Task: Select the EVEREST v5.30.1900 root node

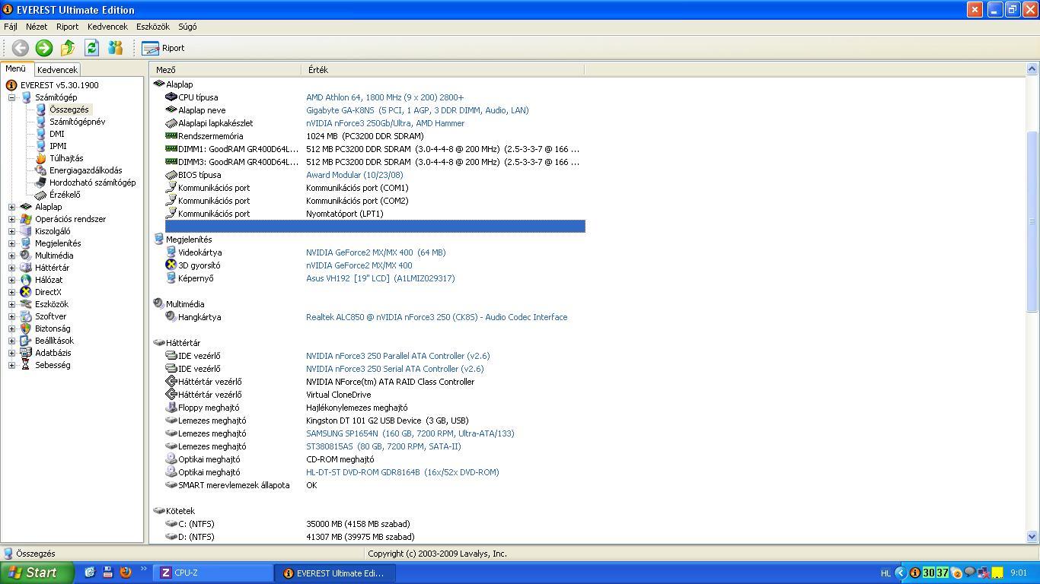Action: click(59, 85)
